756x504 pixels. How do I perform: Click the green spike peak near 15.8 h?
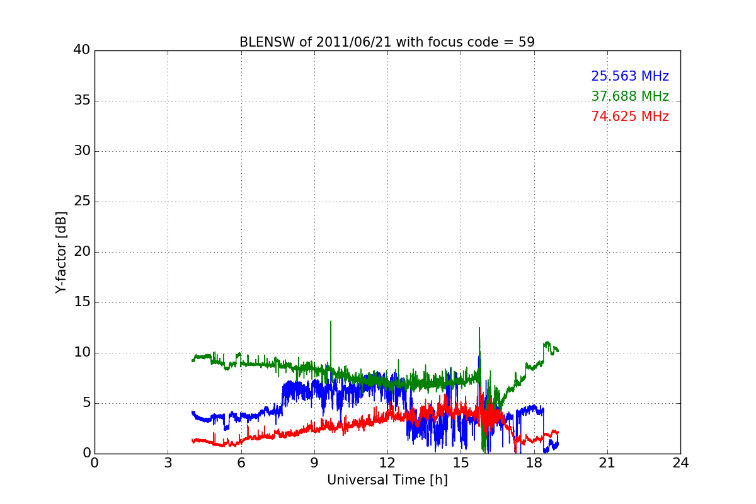[479, 328]
